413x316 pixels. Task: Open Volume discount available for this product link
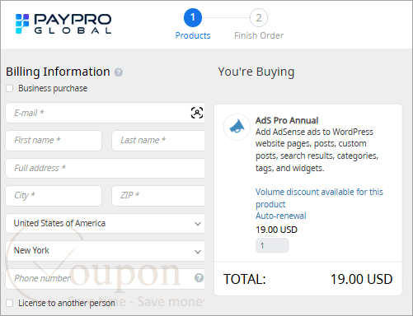click(319, 198)
